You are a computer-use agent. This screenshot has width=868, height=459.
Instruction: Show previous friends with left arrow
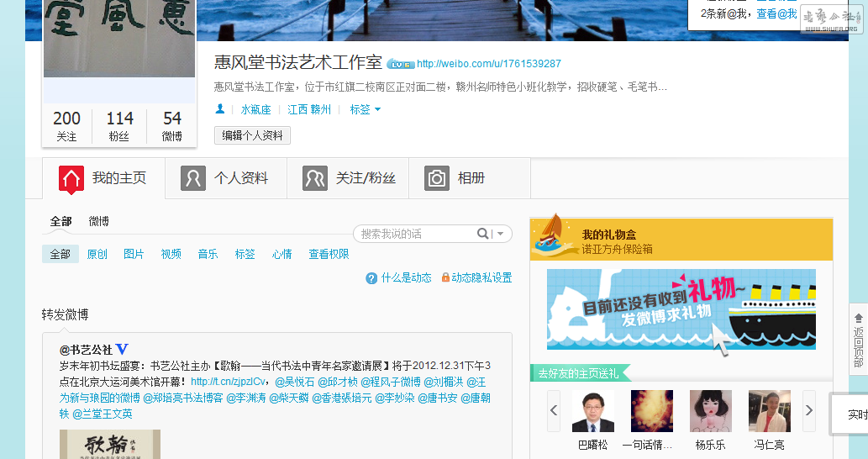point(554,410)
